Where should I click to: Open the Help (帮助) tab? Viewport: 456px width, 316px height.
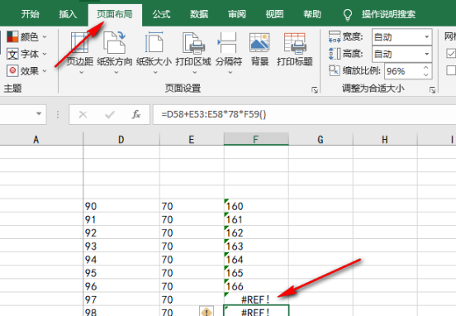pos(312,14)
